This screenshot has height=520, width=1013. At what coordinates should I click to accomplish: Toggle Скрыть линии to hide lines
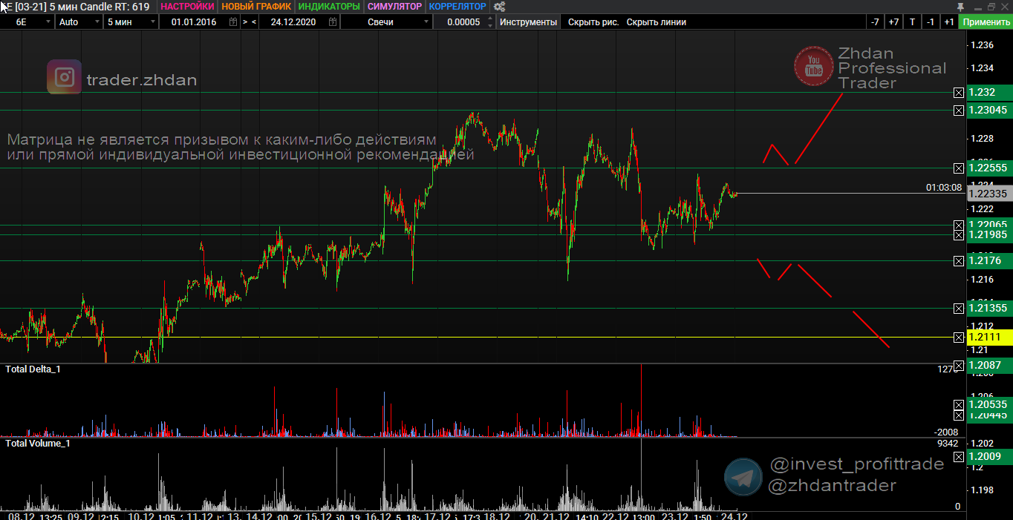tap(656, 22)
